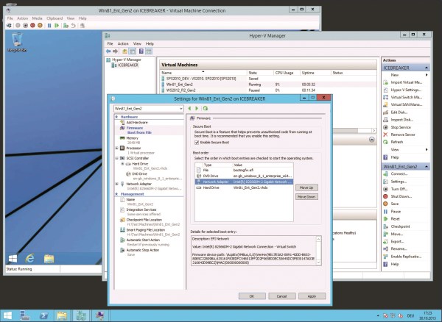Collapse Win81_Ent_Gen2 section in Actions pane
The image size is (442, 322).
tap(427, 166)
